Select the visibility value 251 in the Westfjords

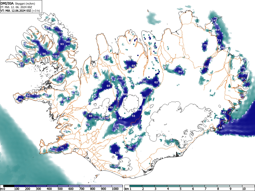point(46,28)
